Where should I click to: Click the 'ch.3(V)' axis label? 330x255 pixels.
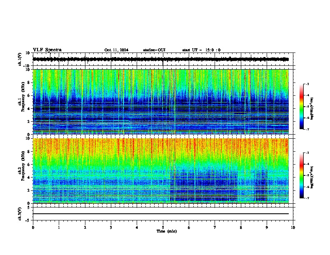[x=20, y=214]
